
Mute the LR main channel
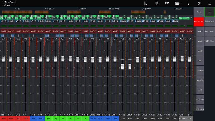[190, 31]
